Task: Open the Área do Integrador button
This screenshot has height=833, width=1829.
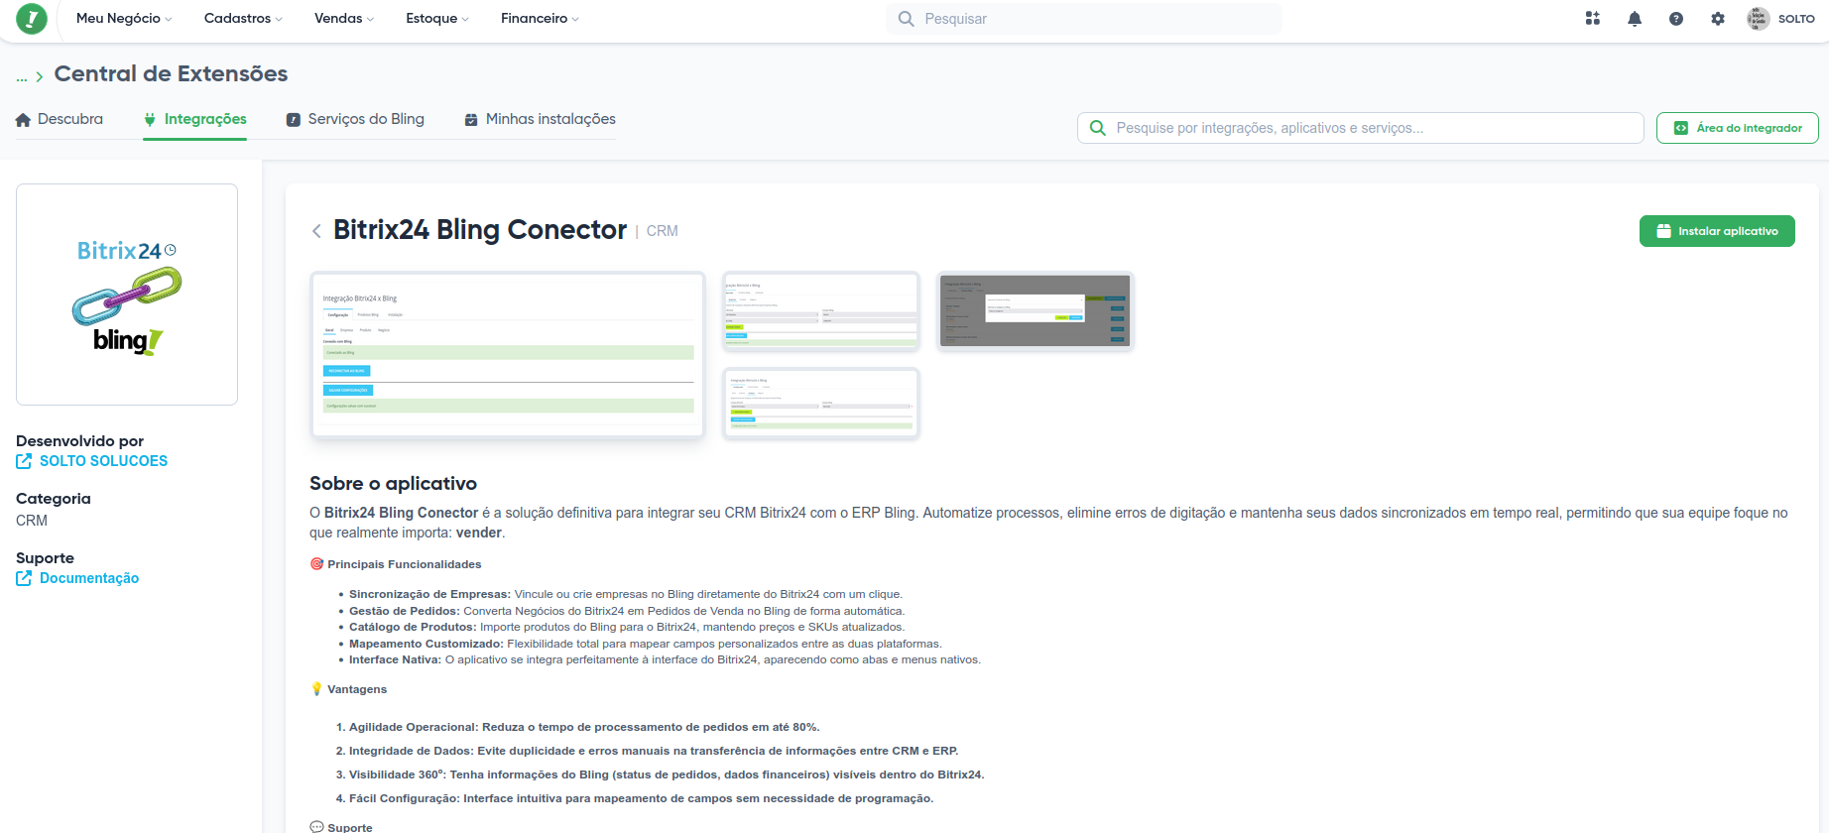Action: coord(1738,128)
